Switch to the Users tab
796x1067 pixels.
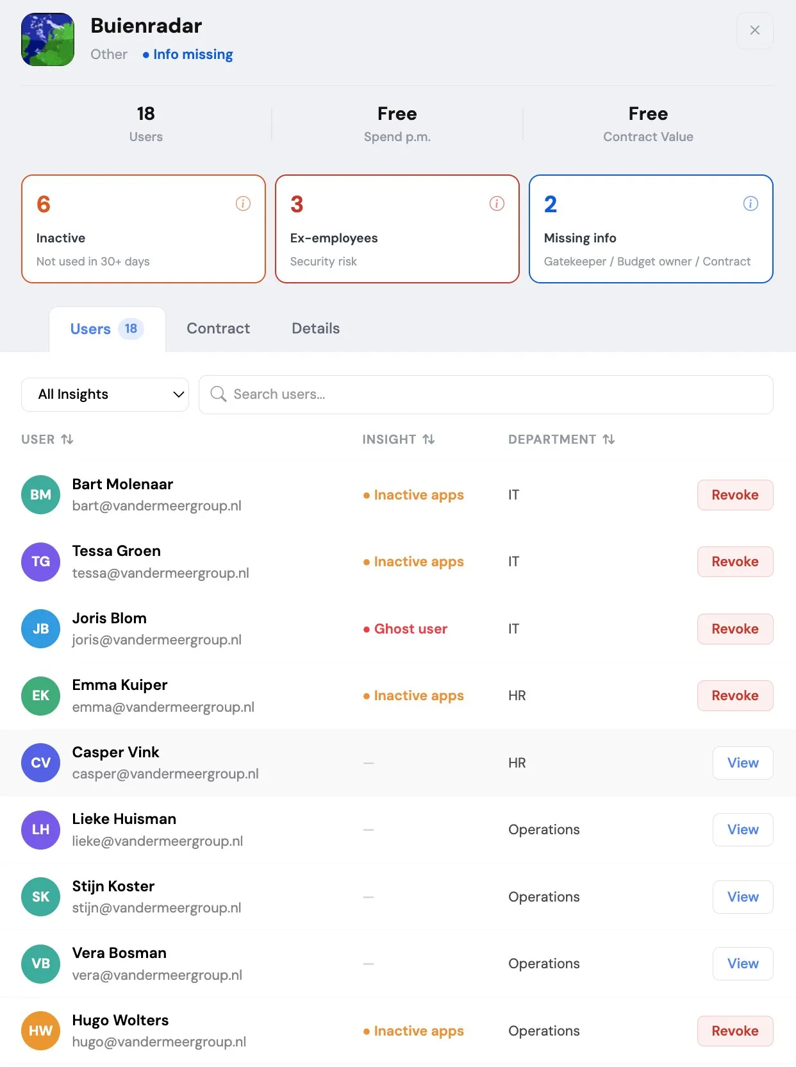click(107, 329)
